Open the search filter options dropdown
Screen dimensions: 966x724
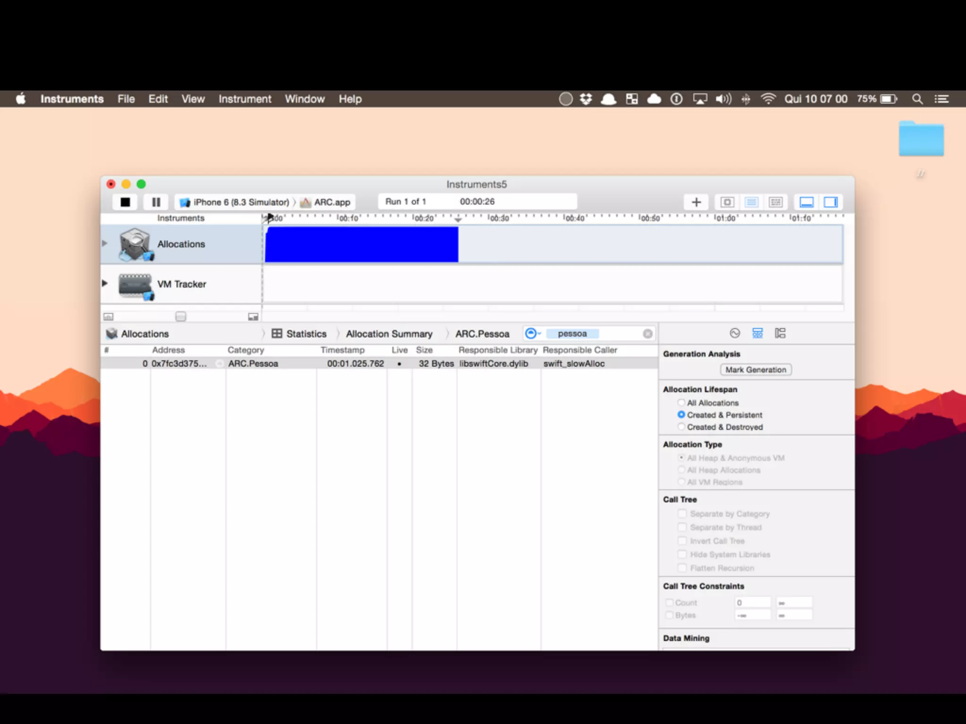coord(533,334)
